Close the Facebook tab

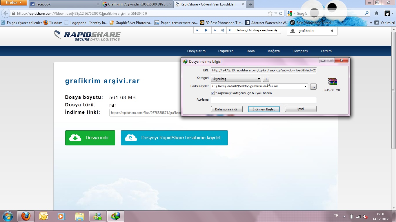point(98,4)
